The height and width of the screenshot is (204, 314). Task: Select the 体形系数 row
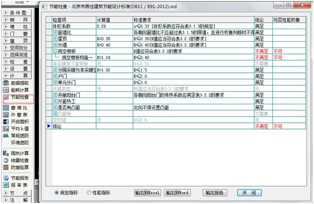(x=176, y=26)
